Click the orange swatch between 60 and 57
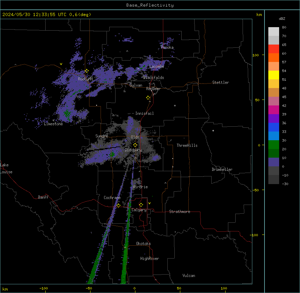This screenshot has height=293, width=300. 274,57
